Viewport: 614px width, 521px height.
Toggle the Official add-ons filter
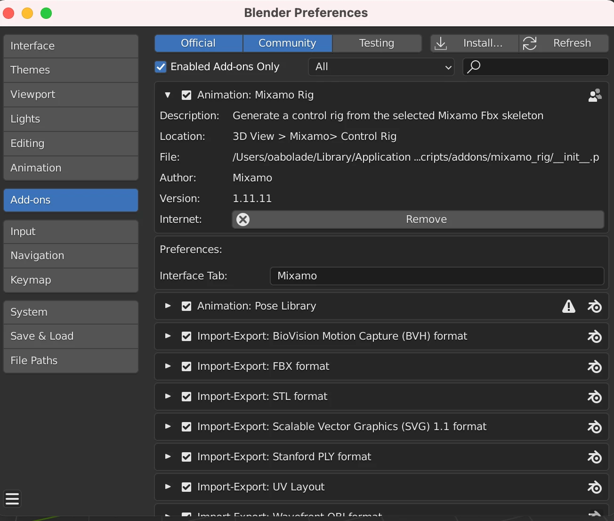(198, 43)
